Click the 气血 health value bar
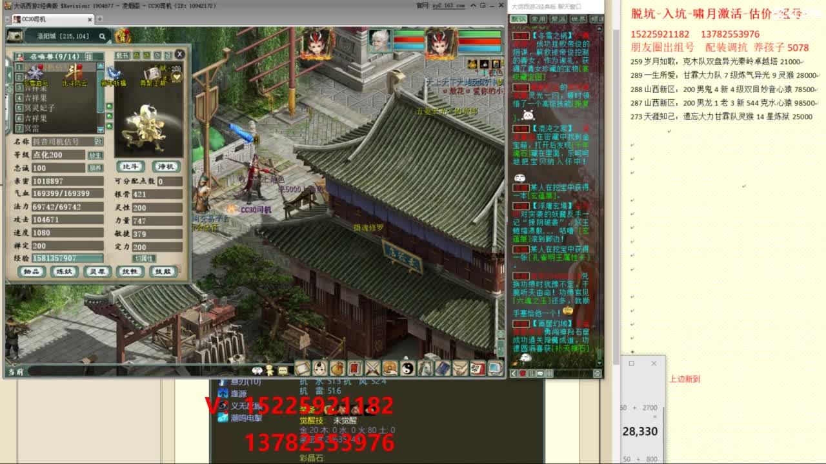826x464 pixels. pyautogui.click(x=67, y=193)
